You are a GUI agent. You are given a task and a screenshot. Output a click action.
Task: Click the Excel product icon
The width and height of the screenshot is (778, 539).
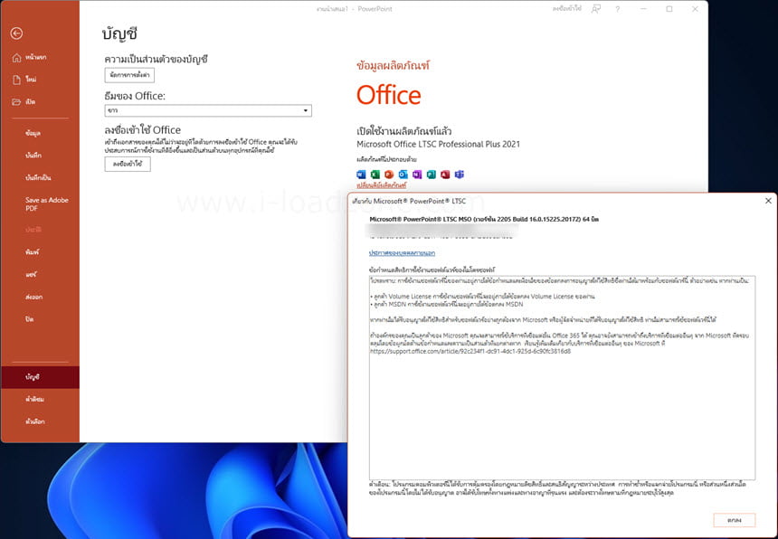click(x=375, y=174)
